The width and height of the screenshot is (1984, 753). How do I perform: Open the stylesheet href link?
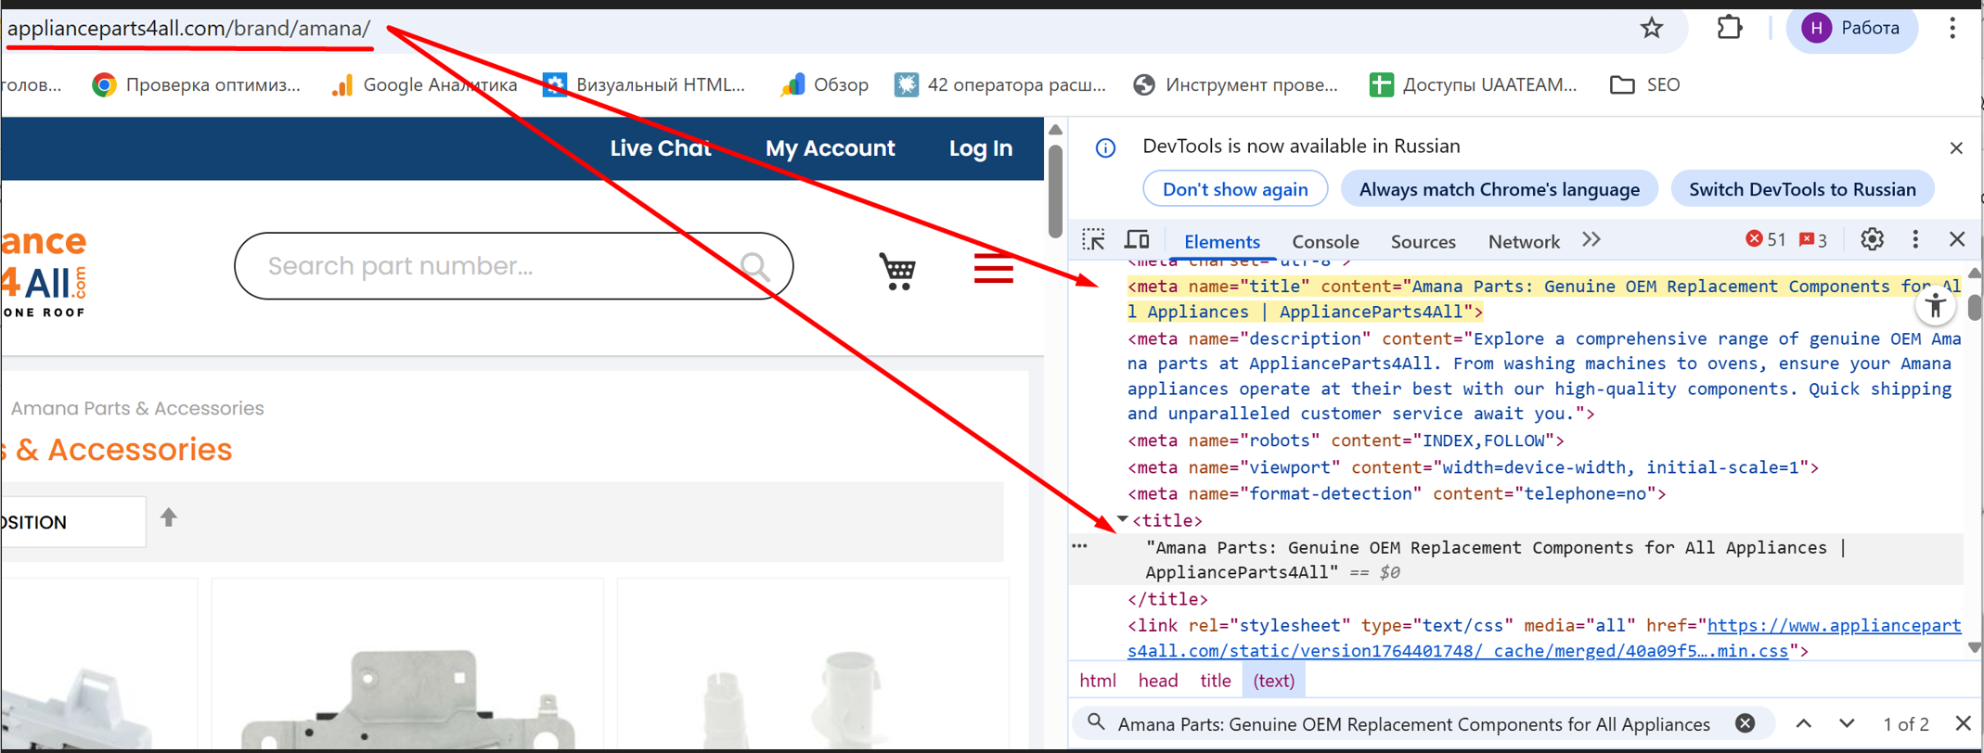[x=1545, y=638]
